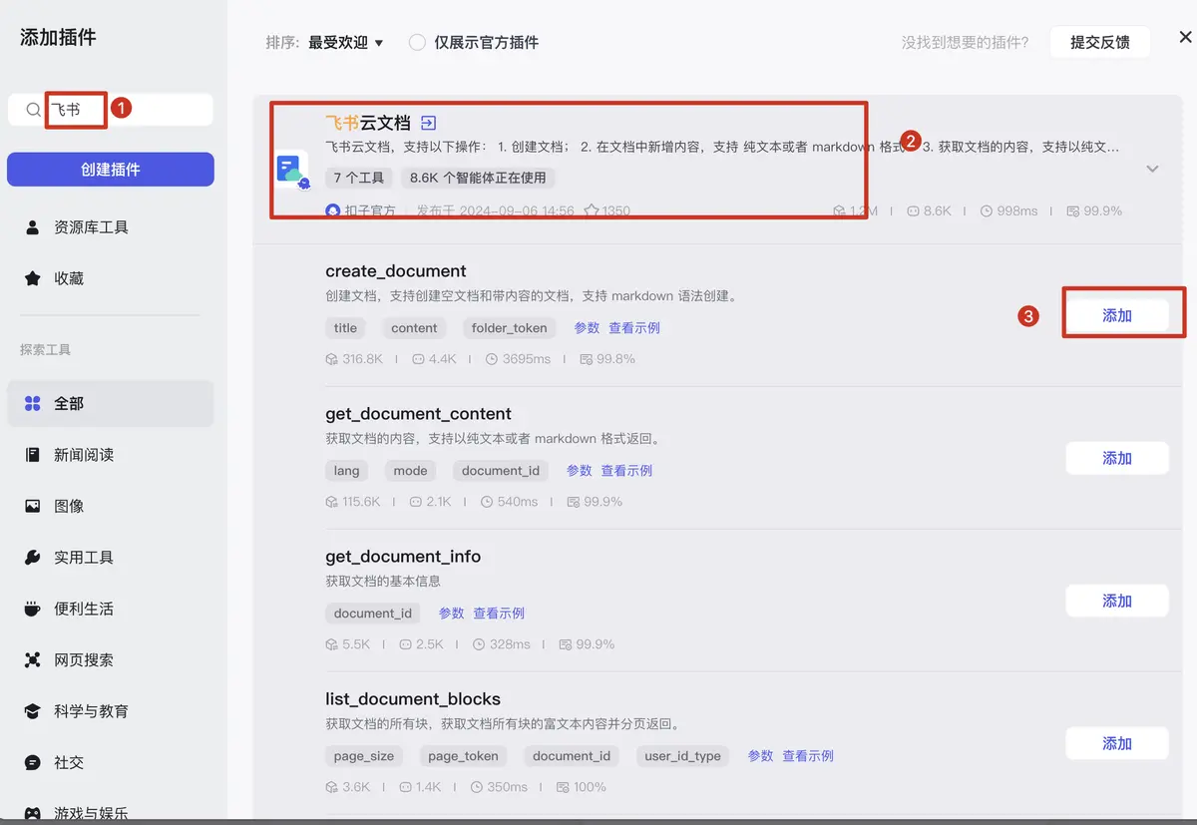Open 参数 link for list_document_blocks
This screenshot has height=825, width=1197.
761,755
